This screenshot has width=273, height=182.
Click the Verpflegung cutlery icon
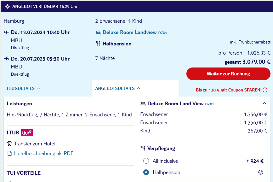pyautogui.click(x=143, y=148)
